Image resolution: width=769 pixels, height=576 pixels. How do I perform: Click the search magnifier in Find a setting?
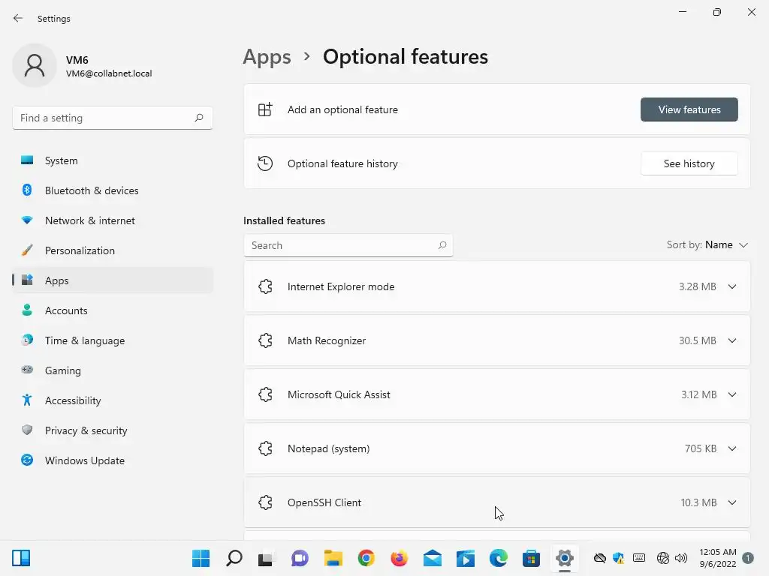coord(198,118)
